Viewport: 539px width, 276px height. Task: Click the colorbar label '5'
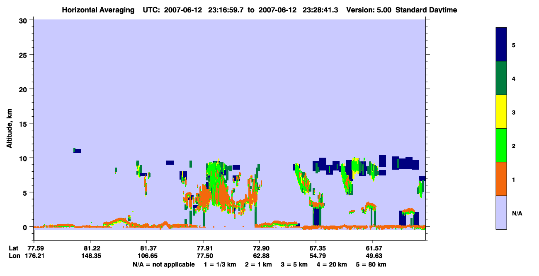[x=514, y=45]
